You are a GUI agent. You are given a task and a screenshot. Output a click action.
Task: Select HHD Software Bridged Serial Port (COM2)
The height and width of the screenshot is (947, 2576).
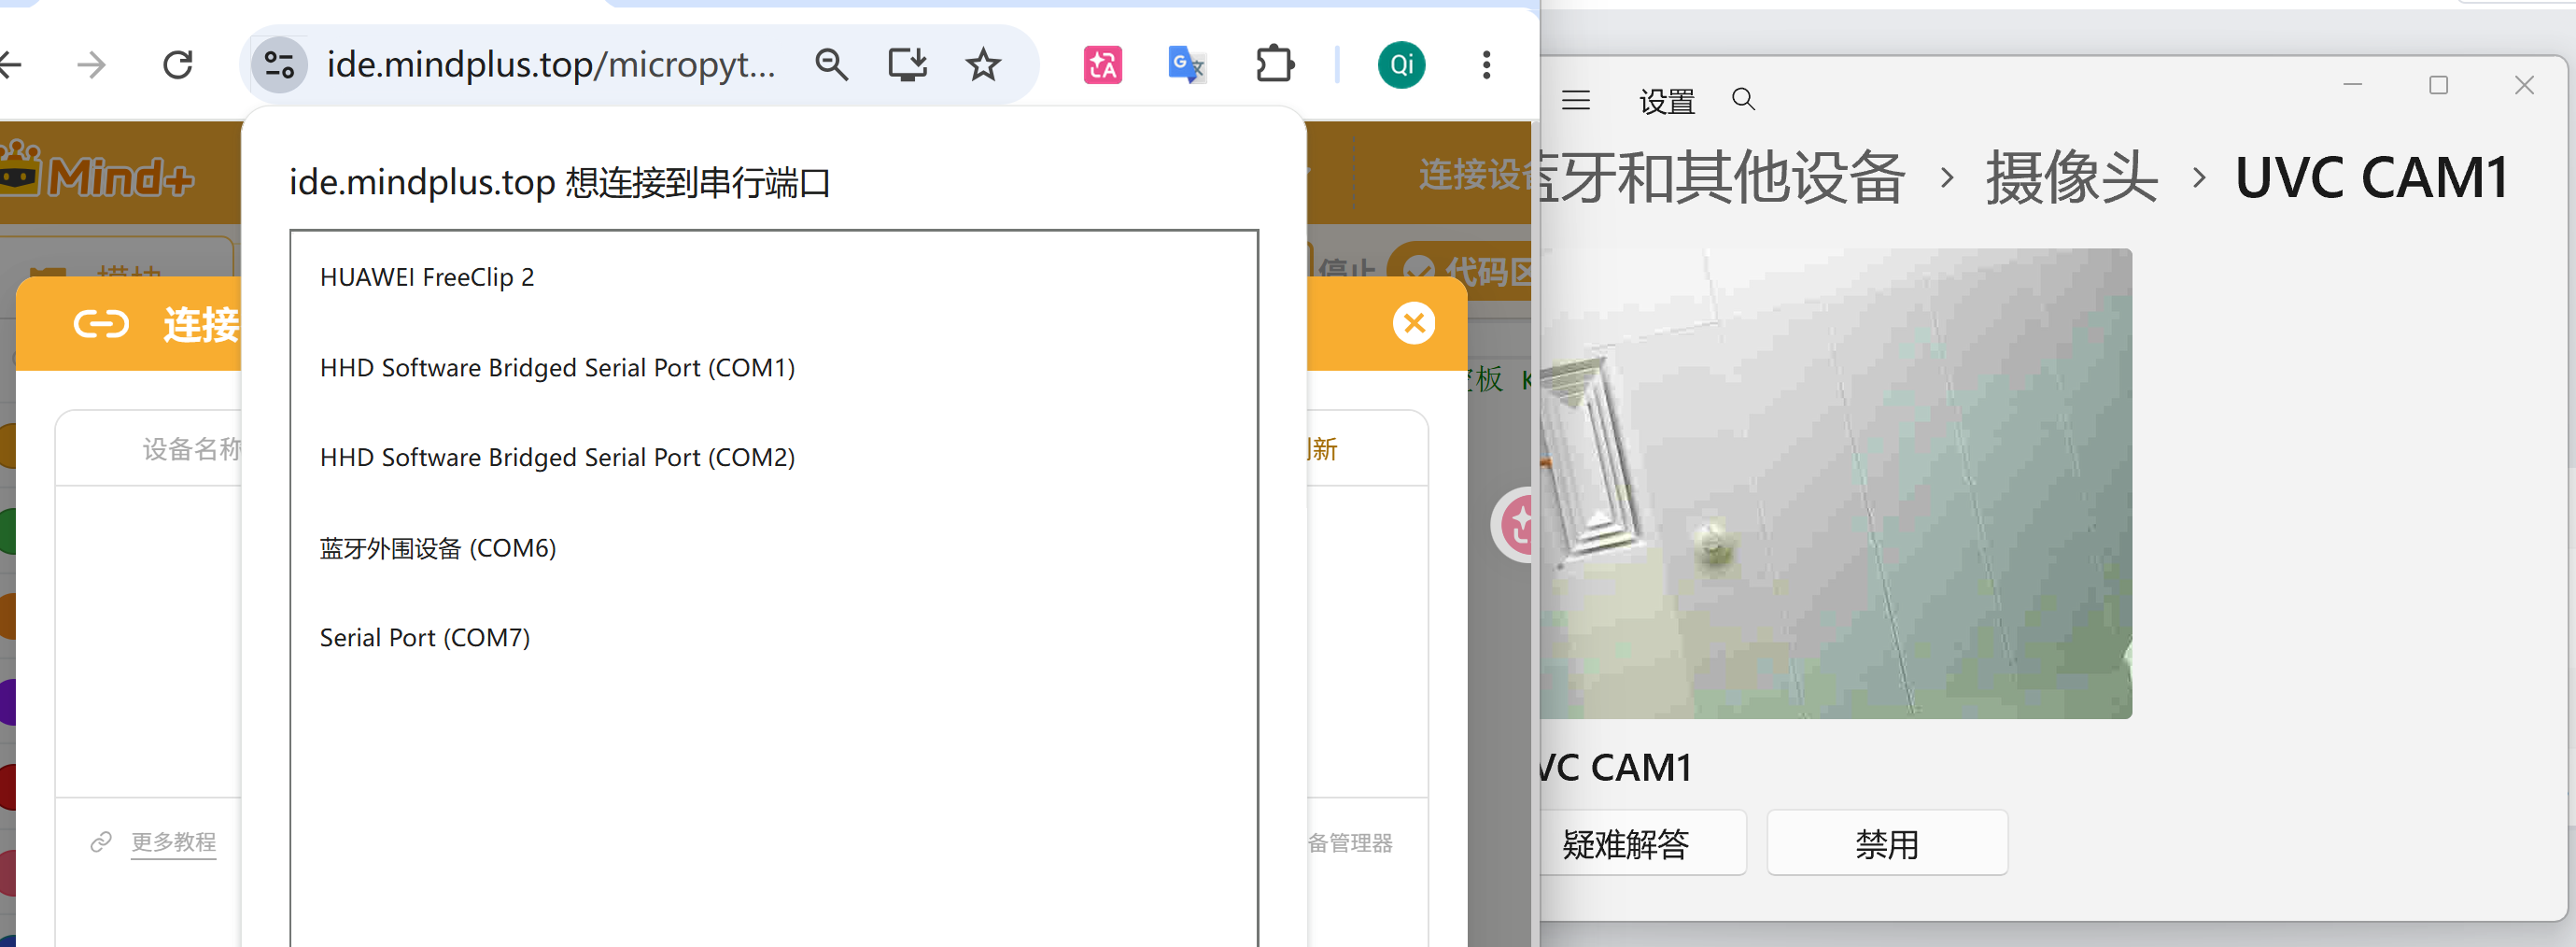773,457
